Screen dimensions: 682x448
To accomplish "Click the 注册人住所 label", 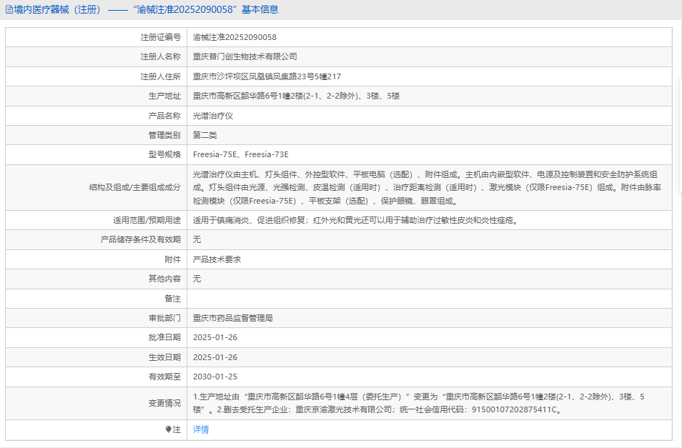I will [161, 76].
